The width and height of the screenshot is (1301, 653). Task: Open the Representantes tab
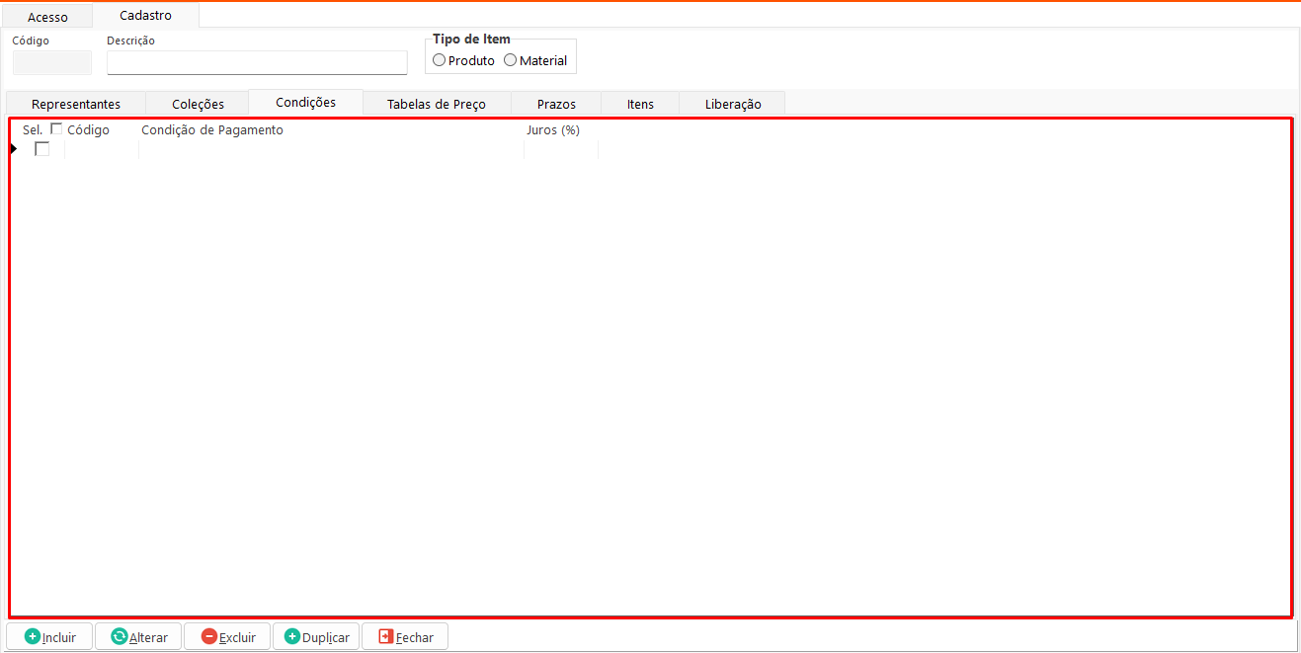point(76,104)
